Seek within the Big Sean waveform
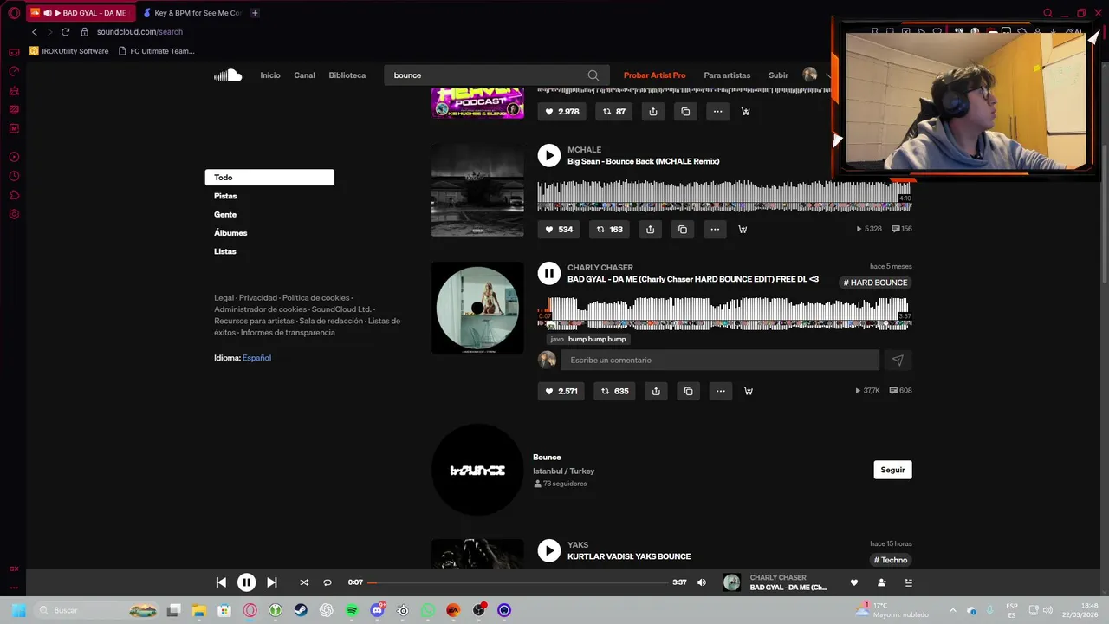The width and height of the screenshot is (1109, 624). 724,196
